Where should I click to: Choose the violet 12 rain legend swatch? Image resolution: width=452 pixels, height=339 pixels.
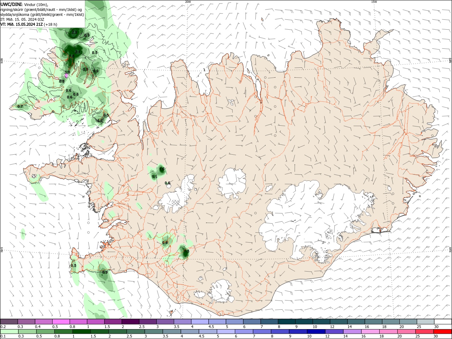tap(334, 332)
